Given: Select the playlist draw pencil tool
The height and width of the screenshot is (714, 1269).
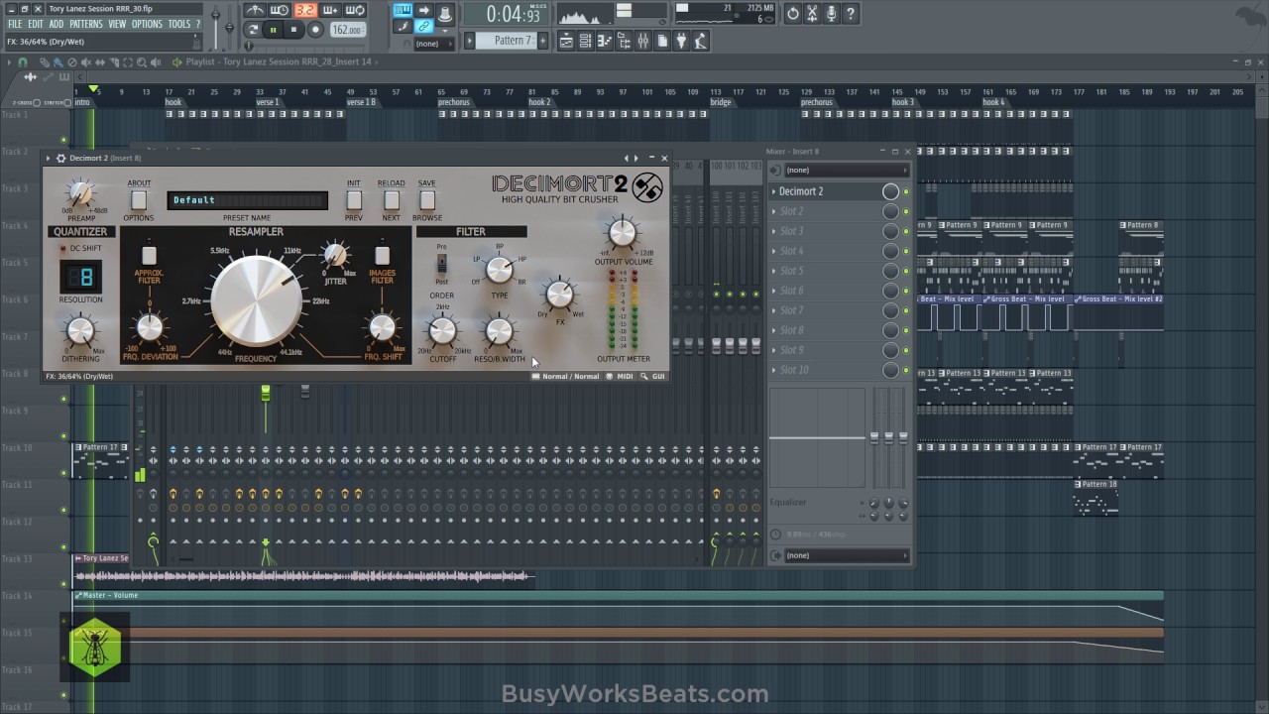Looking at the screenshot, I should click(x=45, y=62).
